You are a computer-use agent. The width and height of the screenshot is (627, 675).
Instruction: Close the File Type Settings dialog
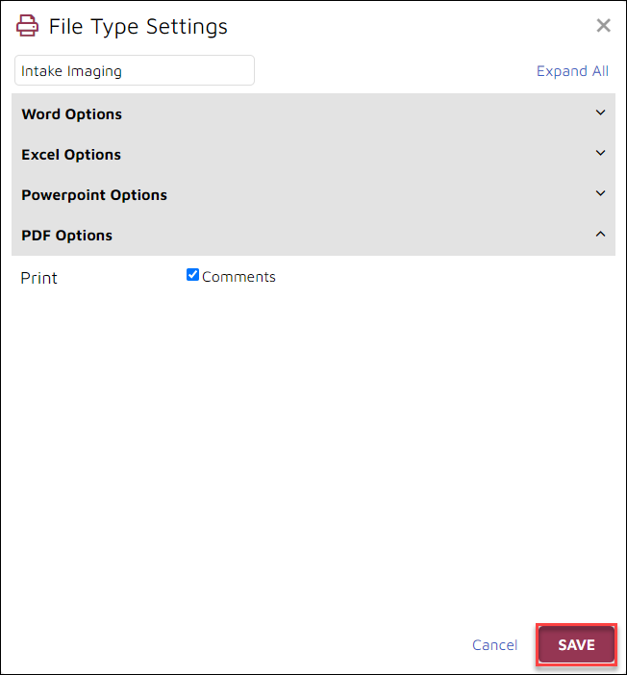603,25
